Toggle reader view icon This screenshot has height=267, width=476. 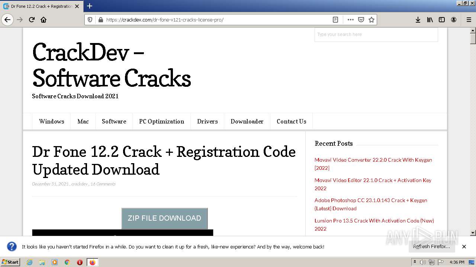click(x=335, y=20)
